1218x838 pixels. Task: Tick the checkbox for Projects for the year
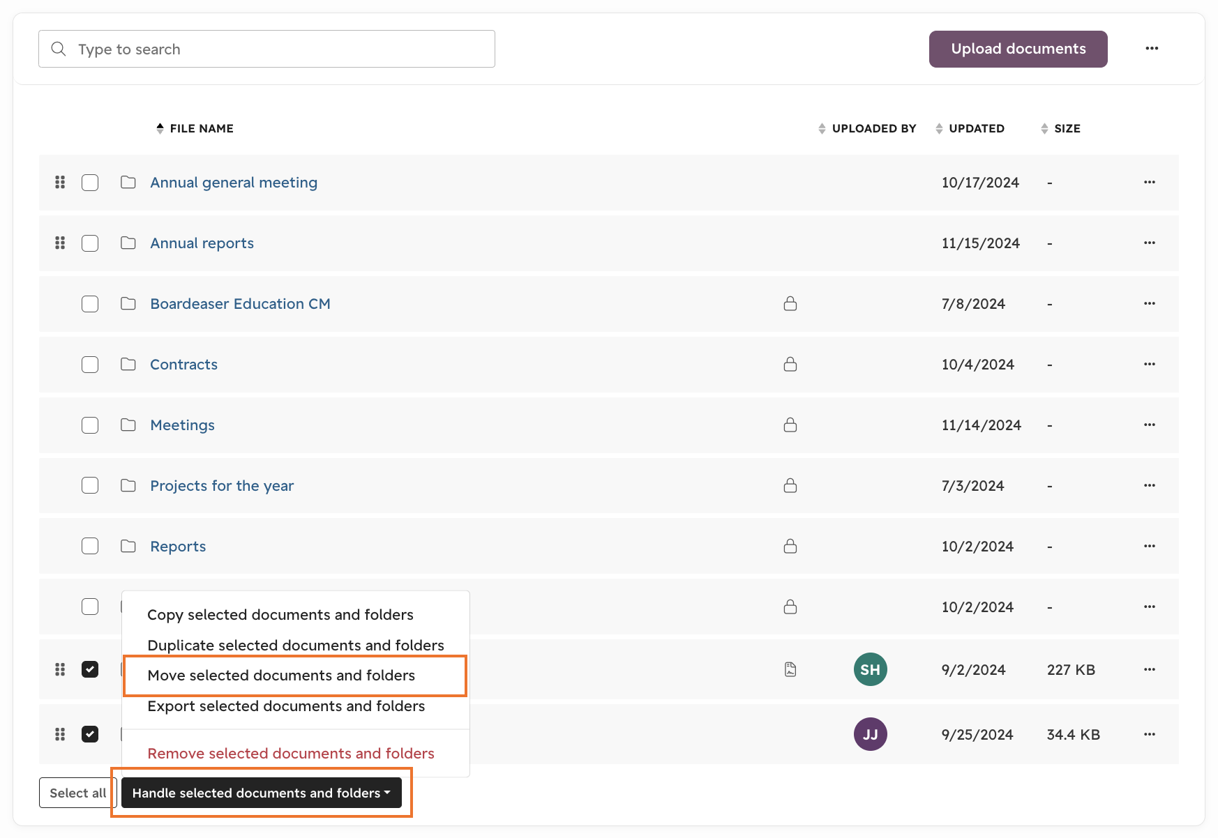click(x=90, y=485)
